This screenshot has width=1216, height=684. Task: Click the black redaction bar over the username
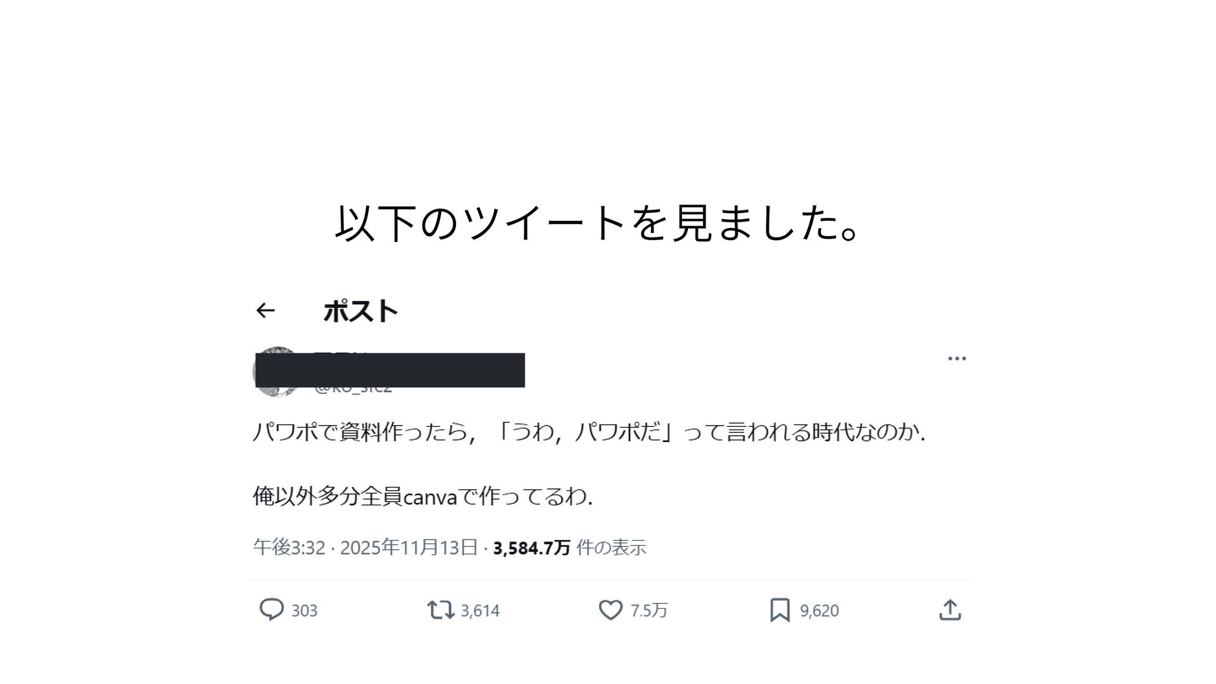click(390, 370)
